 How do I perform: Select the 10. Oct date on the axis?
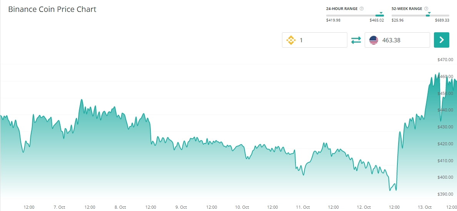pyautogui.click(x=242, y=207)
